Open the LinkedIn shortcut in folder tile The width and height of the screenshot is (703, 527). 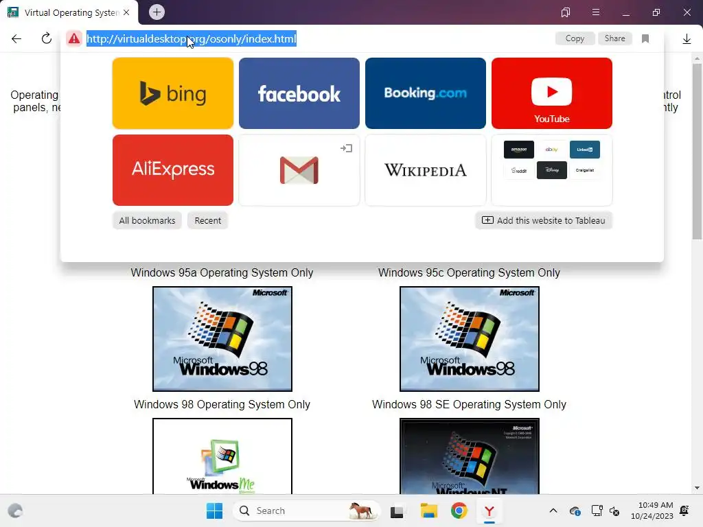(585, 150)
